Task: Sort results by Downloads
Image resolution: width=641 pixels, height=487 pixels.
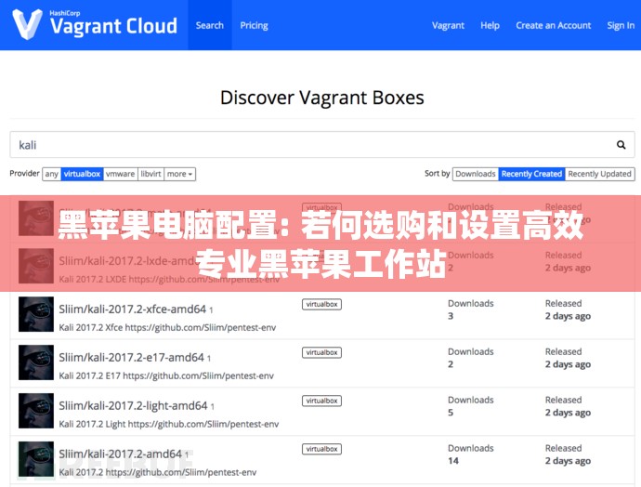Action: coord(476,174)
